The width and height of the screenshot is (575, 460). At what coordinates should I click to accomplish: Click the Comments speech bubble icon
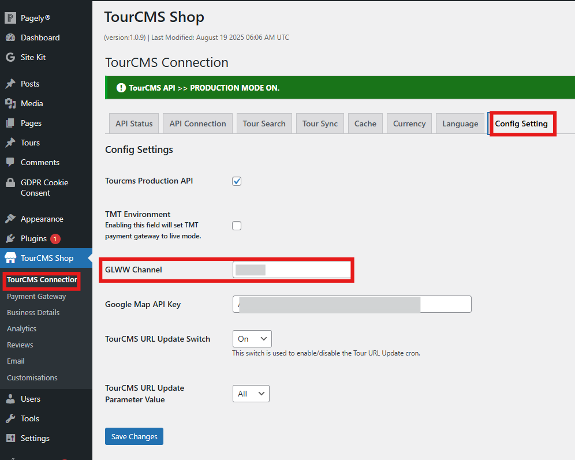point(10,162)
